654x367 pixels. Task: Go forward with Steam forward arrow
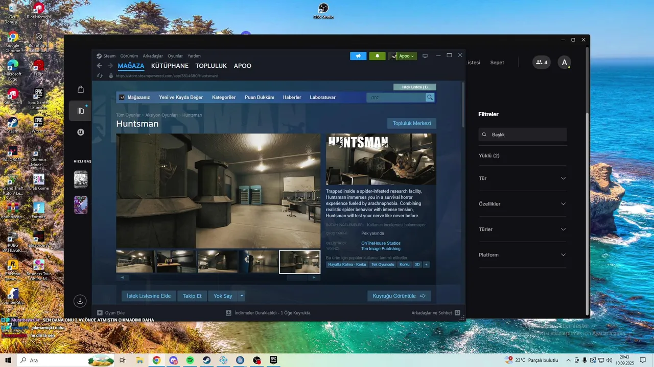pyautogui.click(x=110, y=66)
